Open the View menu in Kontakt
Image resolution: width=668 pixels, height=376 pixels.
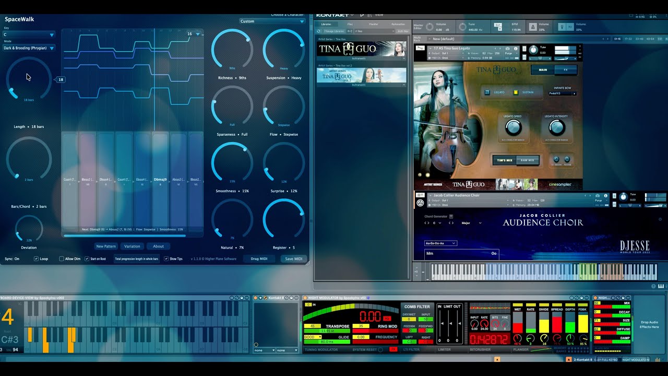click(379, 15)
